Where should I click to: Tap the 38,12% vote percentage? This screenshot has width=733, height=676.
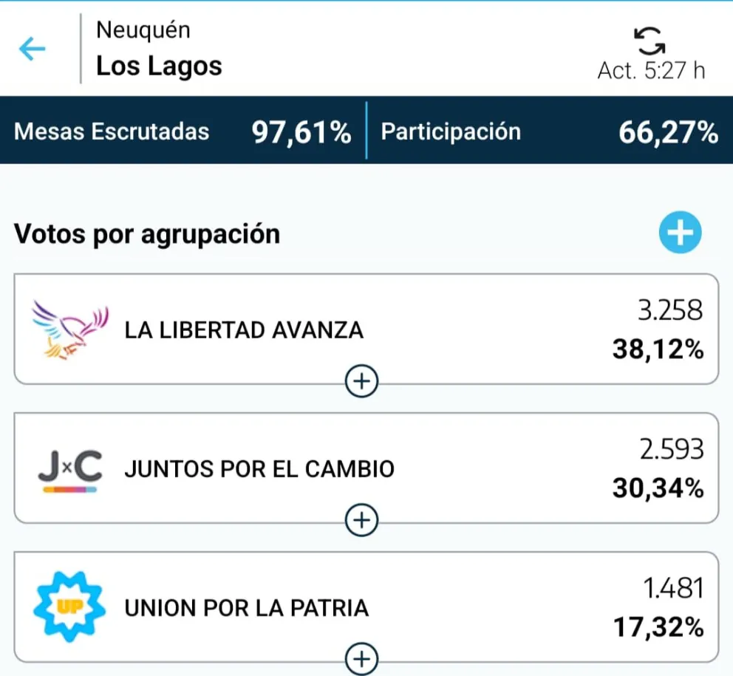point(658,349)
